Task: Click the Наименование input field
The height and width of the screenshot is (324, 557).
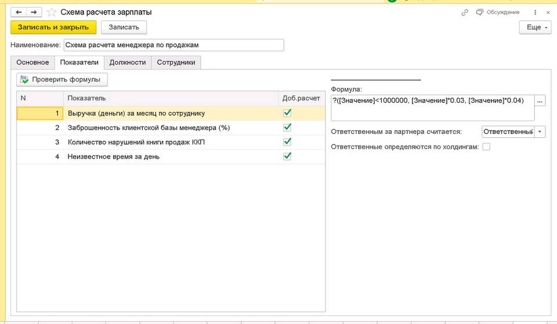Action: [173, 45]
